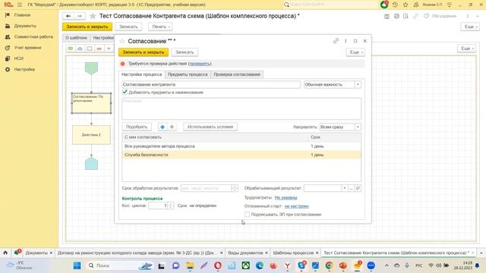The height and width of the screenshot is (273, 486).
Task: Open Совместная работа in left sidebar
Action: coord(33,37)
